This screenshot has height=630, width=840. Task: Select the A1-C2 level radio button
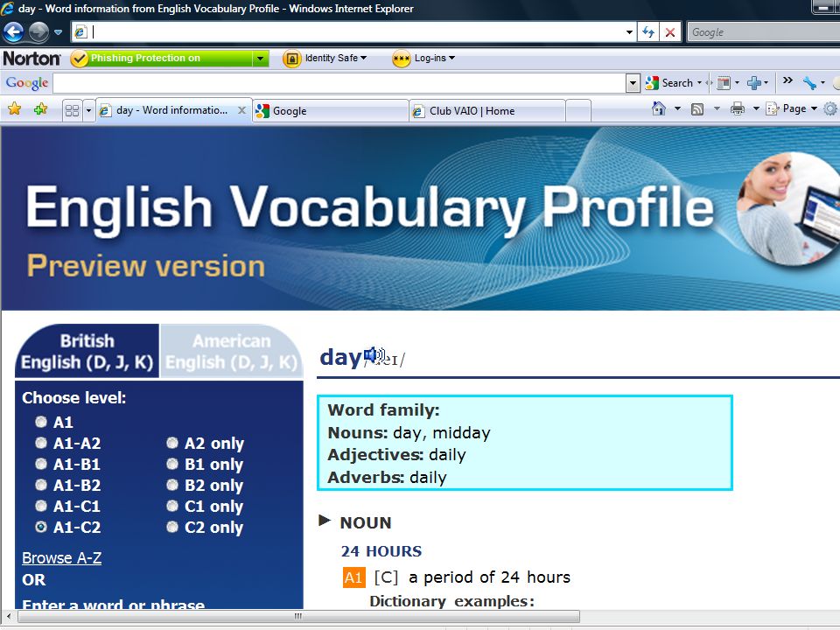[41, 527]
